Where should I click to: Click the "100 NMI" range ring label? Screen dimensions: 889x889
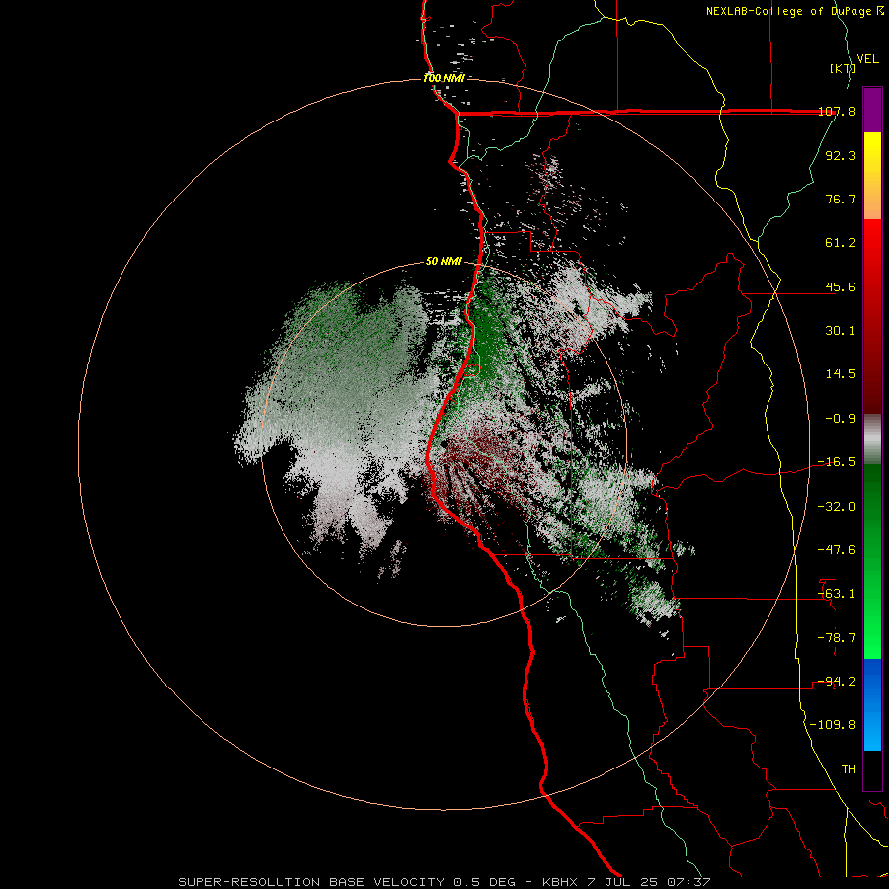coord(444,78)
